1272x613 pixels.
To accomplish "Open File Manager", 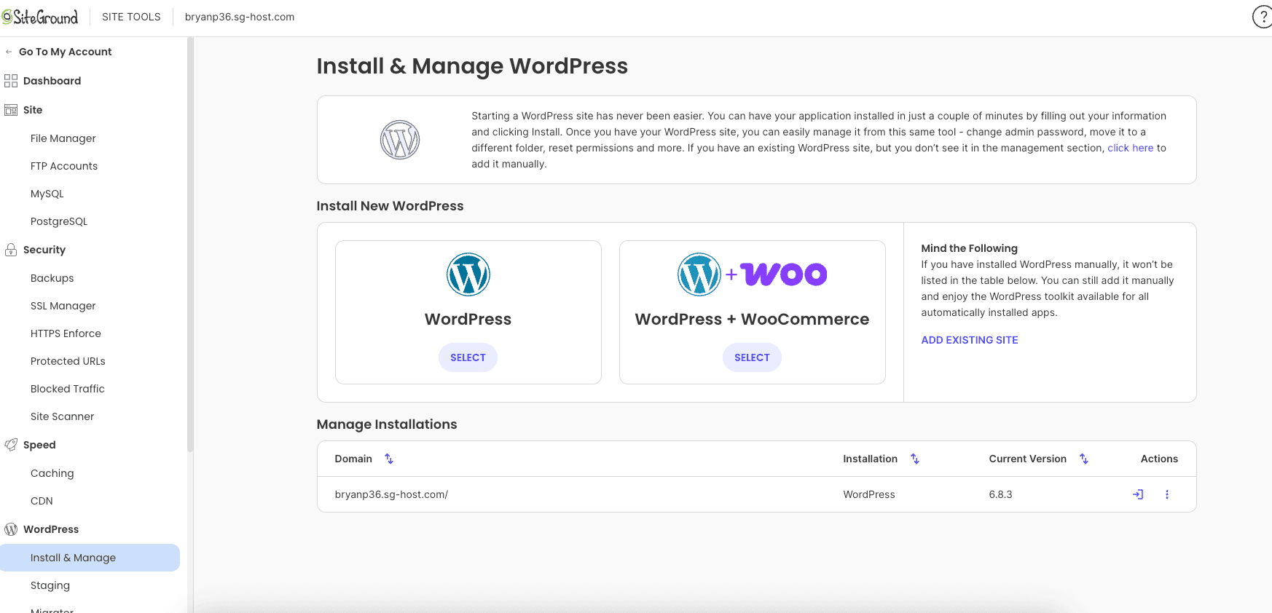I will click(63, 138).
